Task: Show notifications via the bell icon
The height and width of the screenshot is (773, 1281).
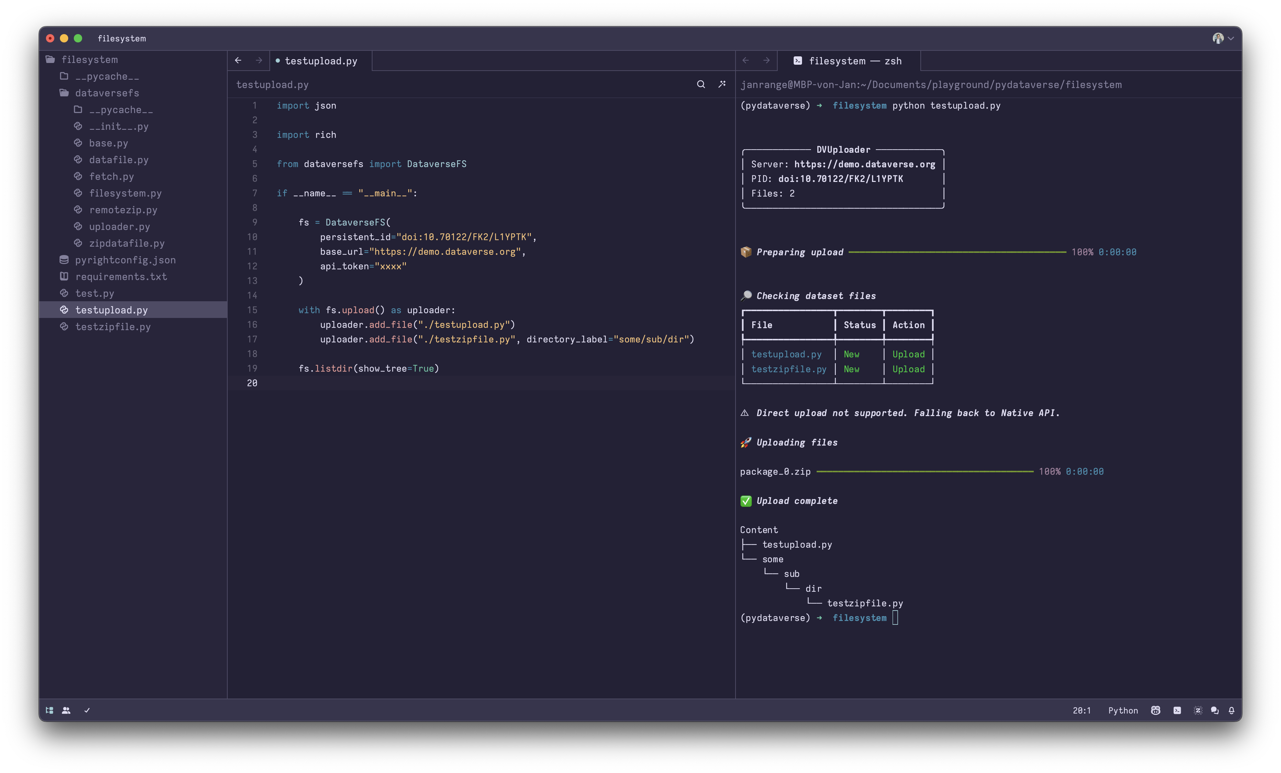Action: point(1231,710)
